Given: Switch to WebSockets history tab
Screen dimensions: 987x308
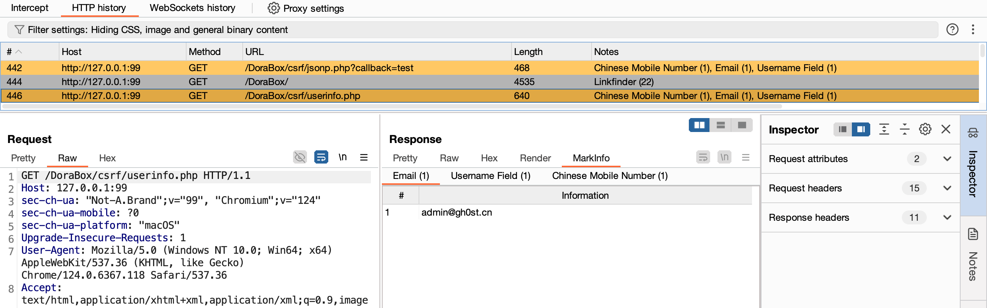Looking at the screenshot, I should [x=192, y=8].
